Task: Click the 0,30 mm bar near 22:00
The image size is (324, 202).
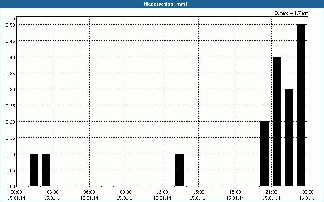Action: pos(289,138)
